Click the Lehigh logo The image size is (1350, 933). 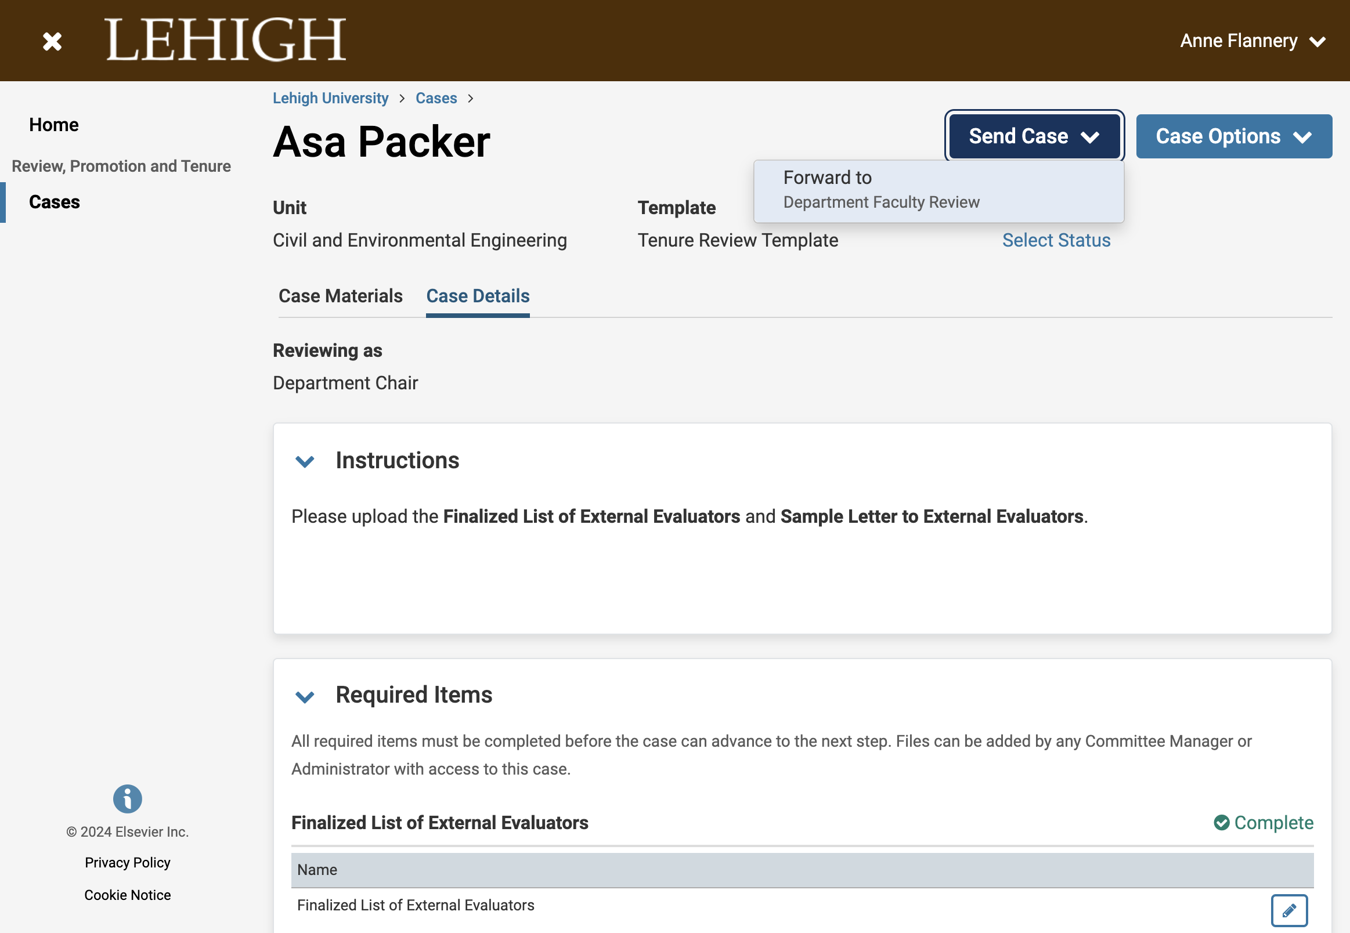pyautogui.click(x=226, y=40)
